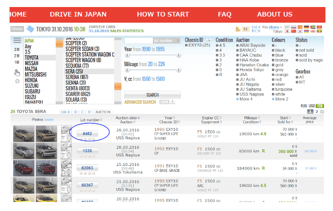
Task: Select the UAE flag language
Action: point(313,27)
